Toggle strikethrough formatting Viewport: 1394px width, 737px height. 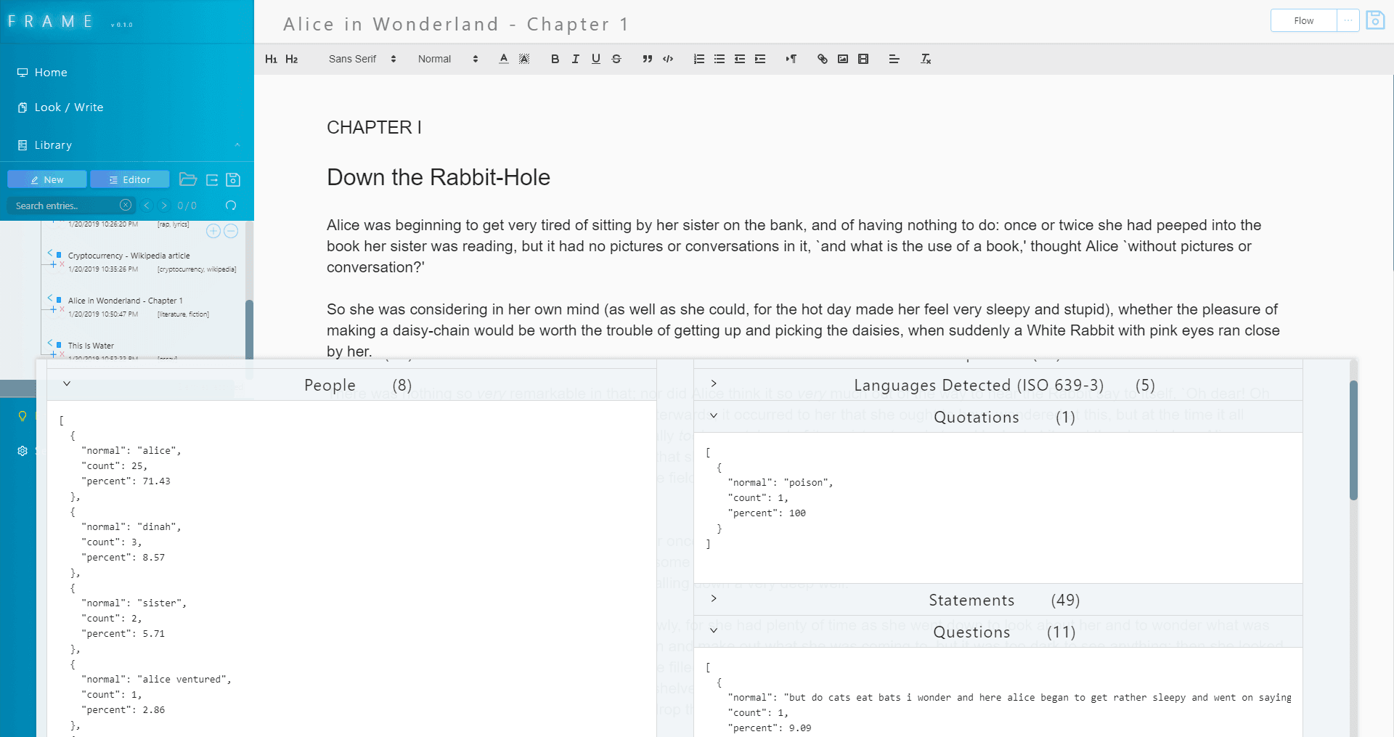tap(616, 59)
